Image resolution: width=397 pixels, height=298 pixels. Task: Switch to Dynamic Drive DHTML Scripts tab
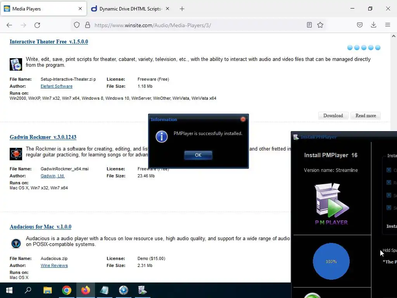point(130,9)
